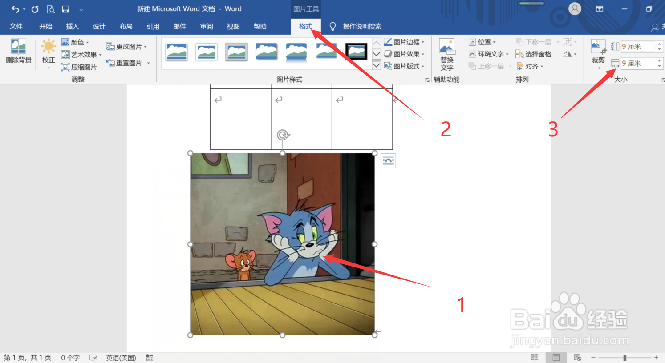Save the document with the floppy icon
The height and width of the screenshot is (363, 665).
(x=65, y=9)
